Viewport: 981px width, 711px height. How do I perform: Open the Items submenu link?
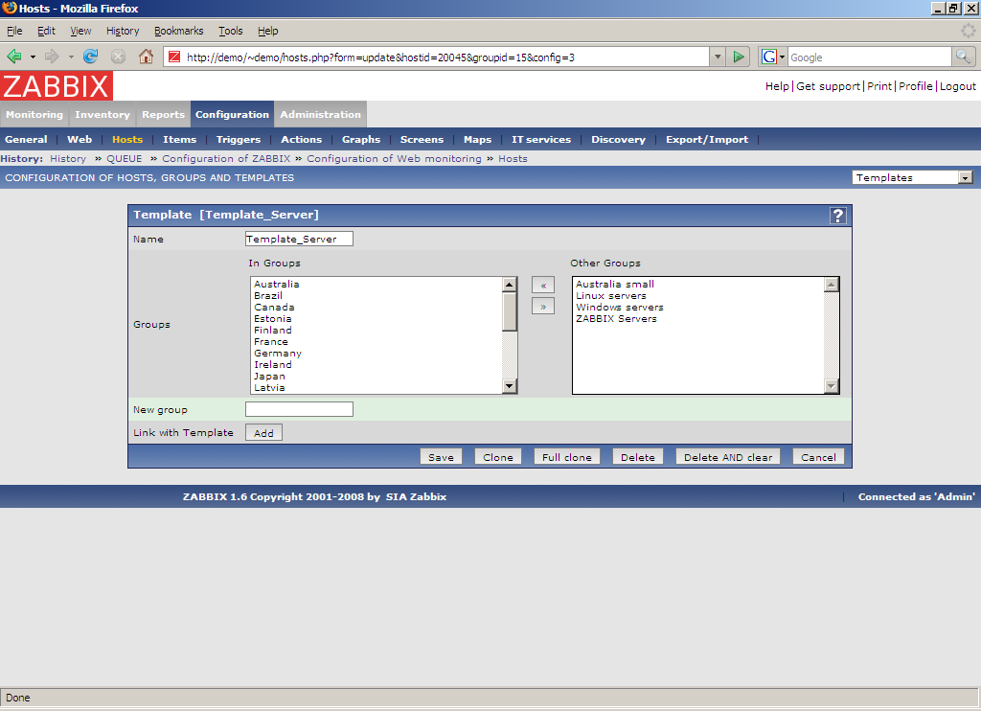point(179,140)
